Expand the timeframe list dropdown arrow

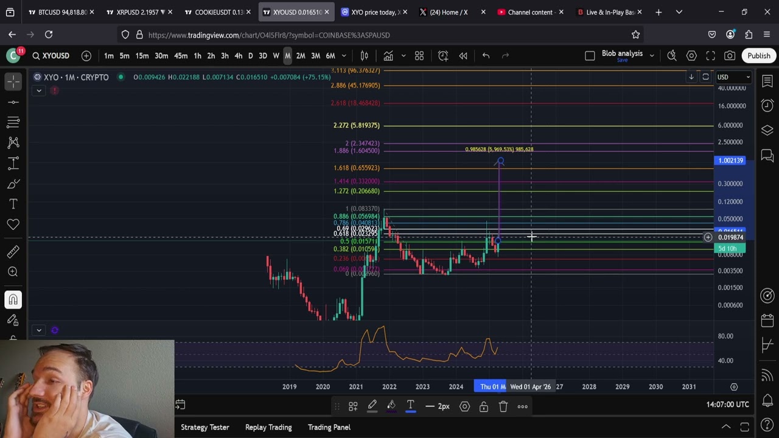[344, 56]
